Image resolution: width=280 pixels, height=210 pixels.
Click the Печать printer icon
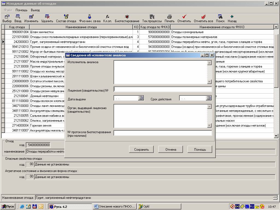[x=169, y=17]
